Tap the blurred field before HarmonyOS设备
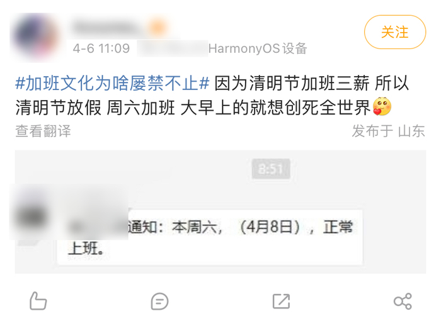The image size is (441, 328). pyautogui.click(x=173, y=48)
